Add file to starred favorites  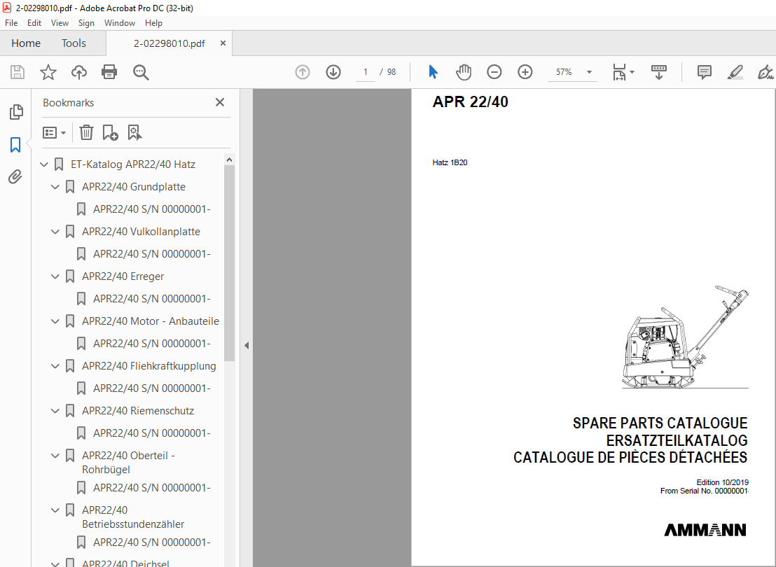[x=48, y=72]
